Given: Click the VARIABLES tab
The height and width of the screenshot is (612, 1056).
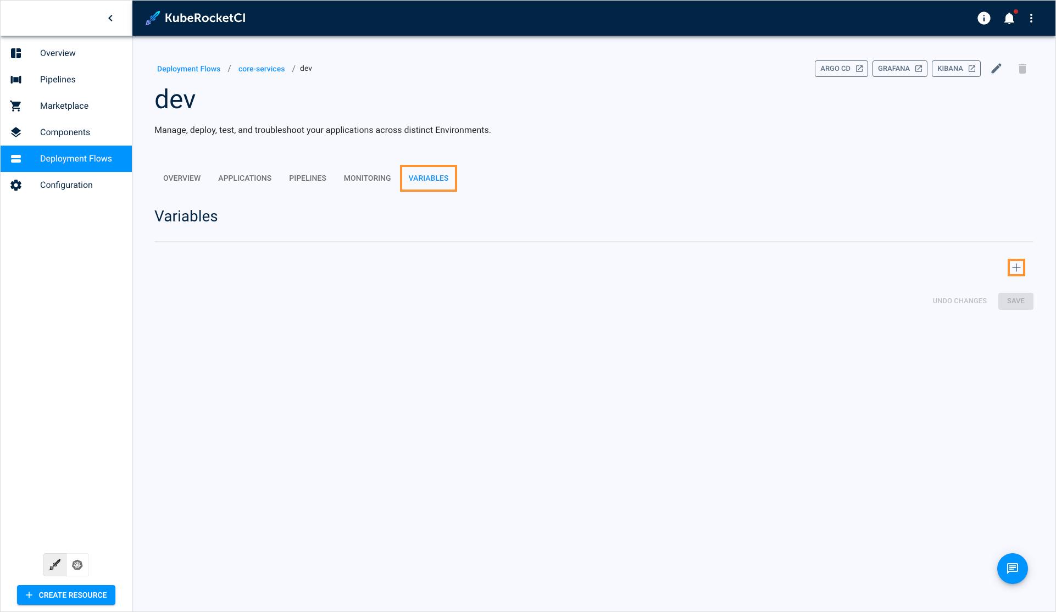Looking at the screenshot, I should click(428, 178).
